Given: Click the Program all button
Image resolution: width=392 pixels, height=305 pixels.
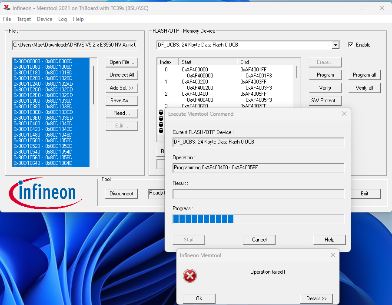Looking at the screenshot, I should pyautogui.click(x=364, y=74).
